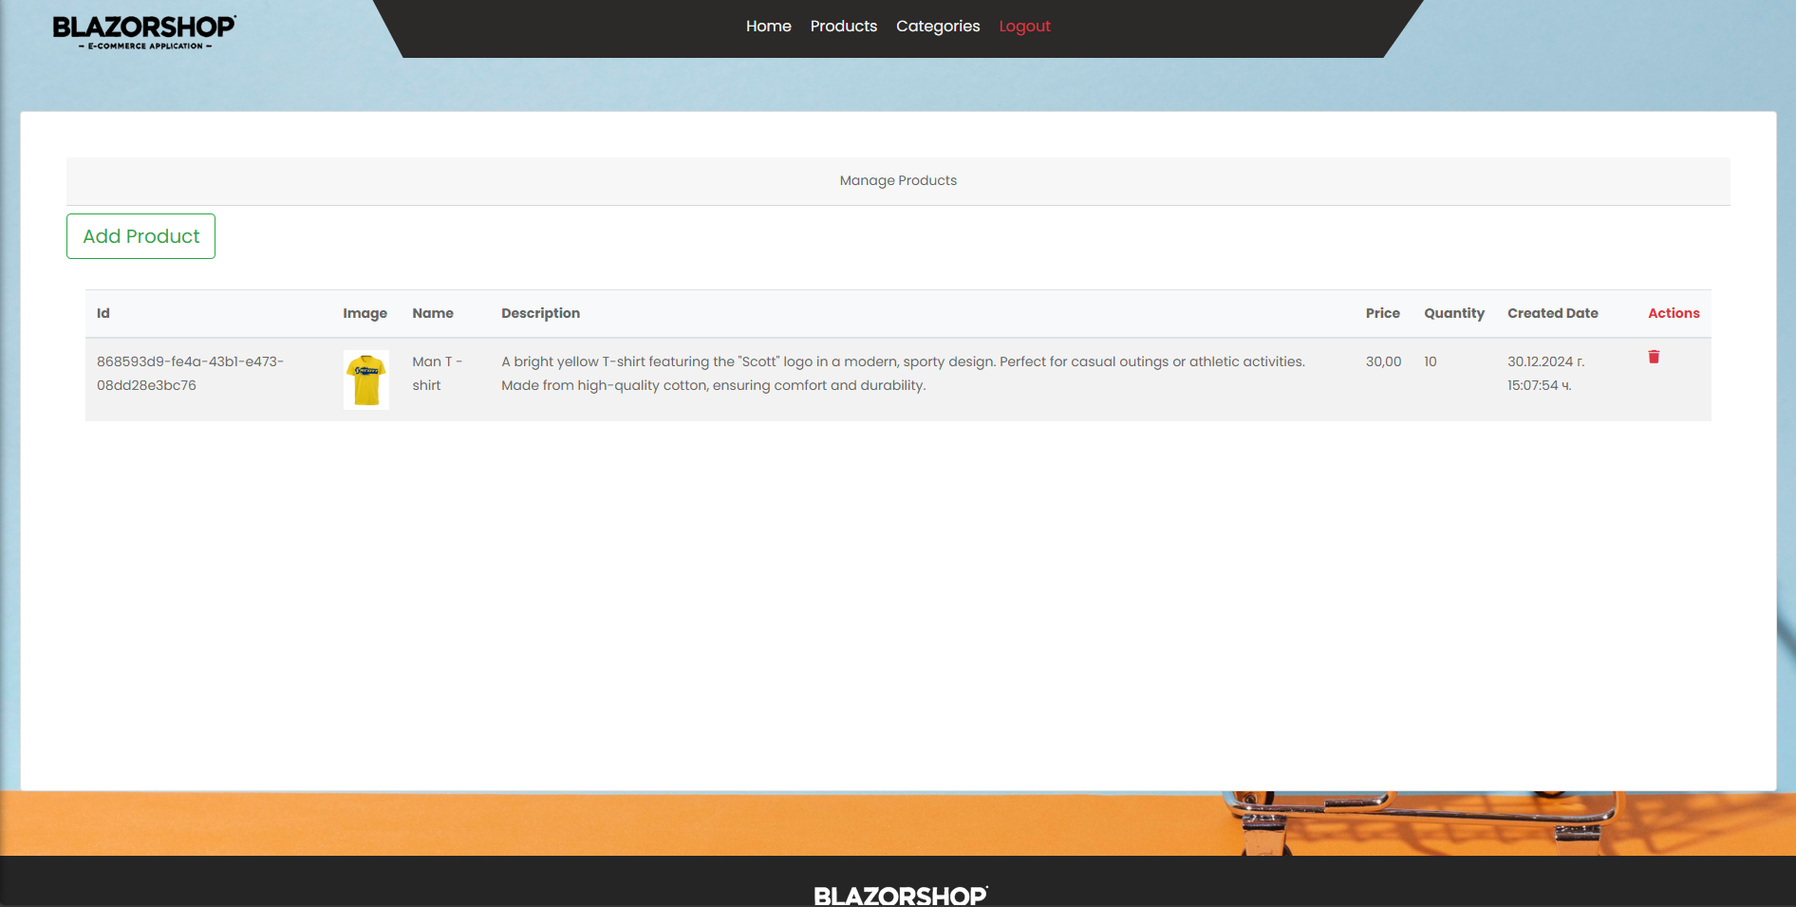Click the 'Quantity' column header
The height and width of the screenshot is (907, 1796).
1453,313
